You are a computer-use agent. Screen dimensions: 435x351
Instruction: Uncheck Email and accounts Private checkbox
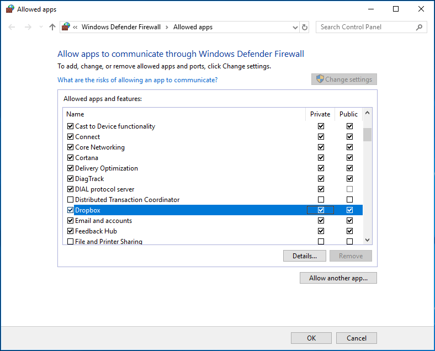(x=321, y=221)
